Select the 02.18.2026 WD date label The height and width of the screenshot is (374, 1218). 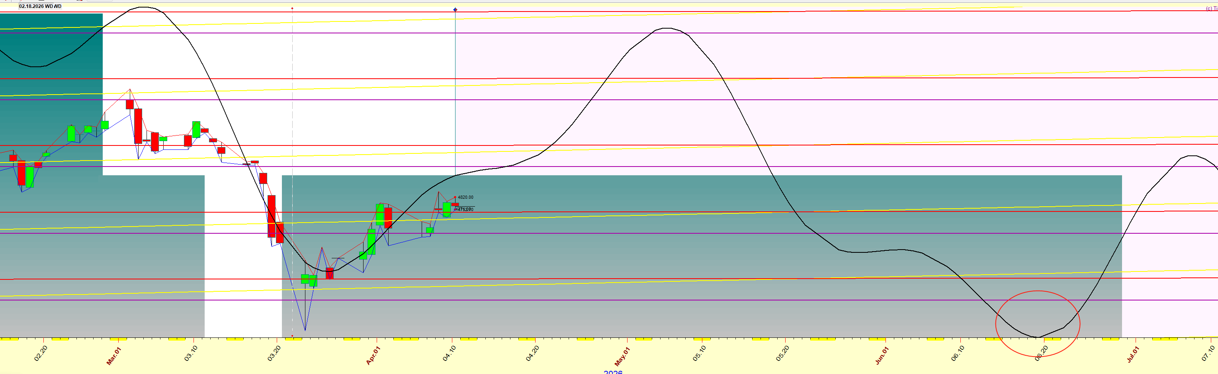(x=40, y=6)
